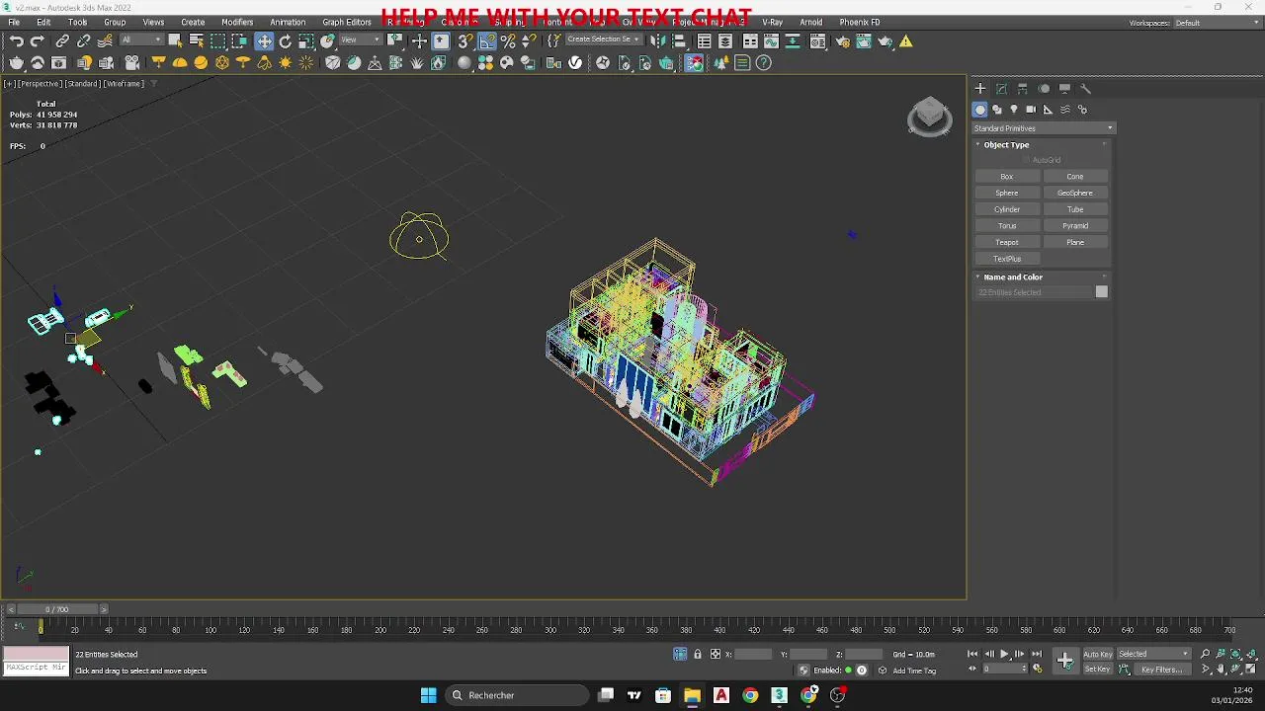Image resolution: width=1265 pixels, height=711 pixels.
Task: Click the yellow sun light icon
Action: point(286,62)
